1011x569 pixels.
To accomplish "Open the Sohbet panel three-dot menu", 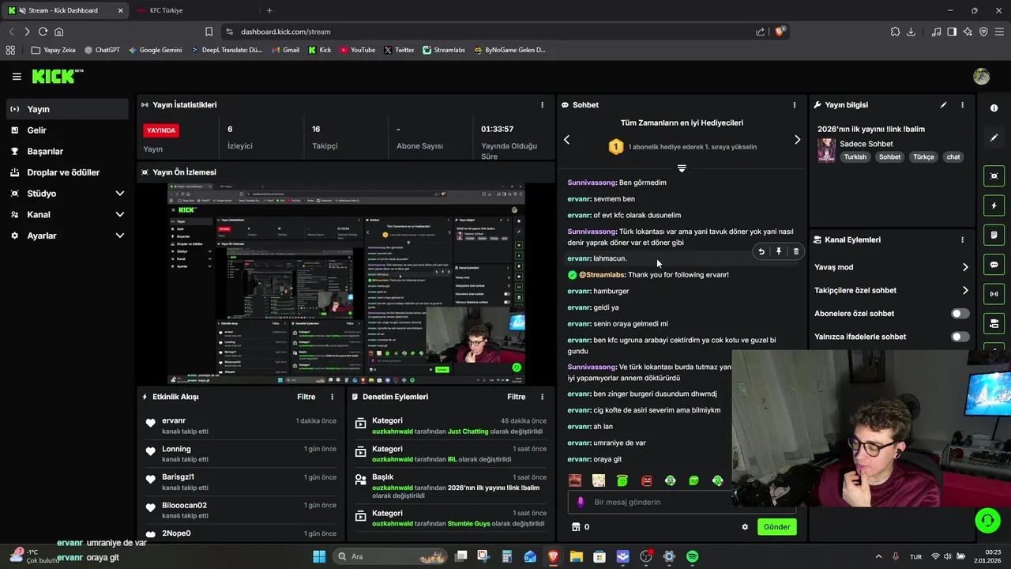I will [x=794, y=105].
